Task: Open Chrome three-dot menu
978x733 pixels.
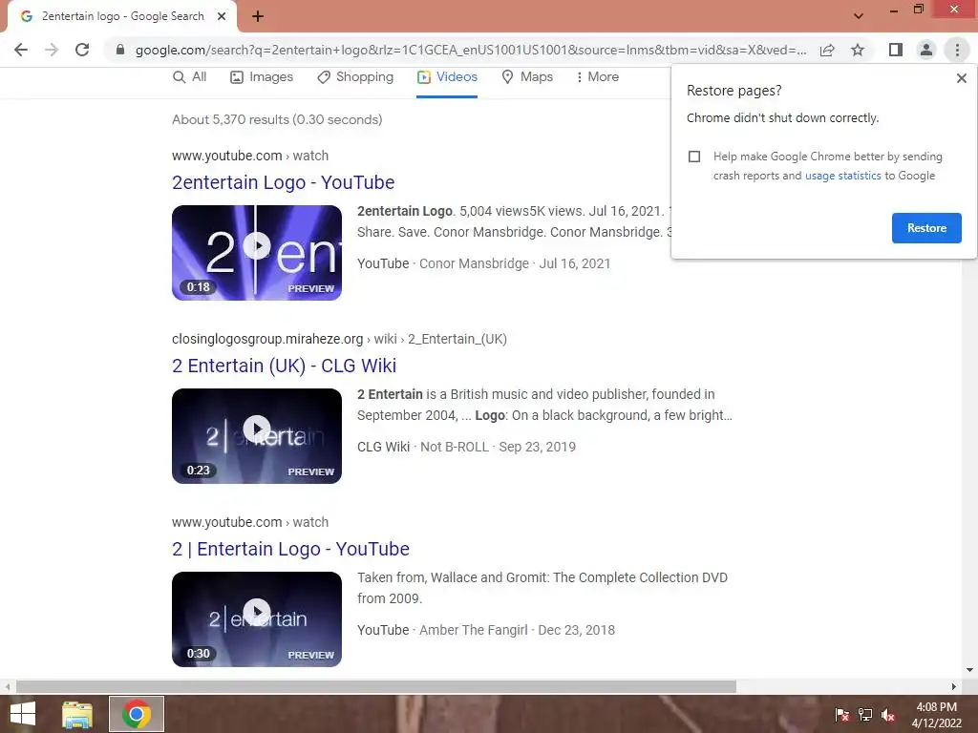Action: point(957,50)
